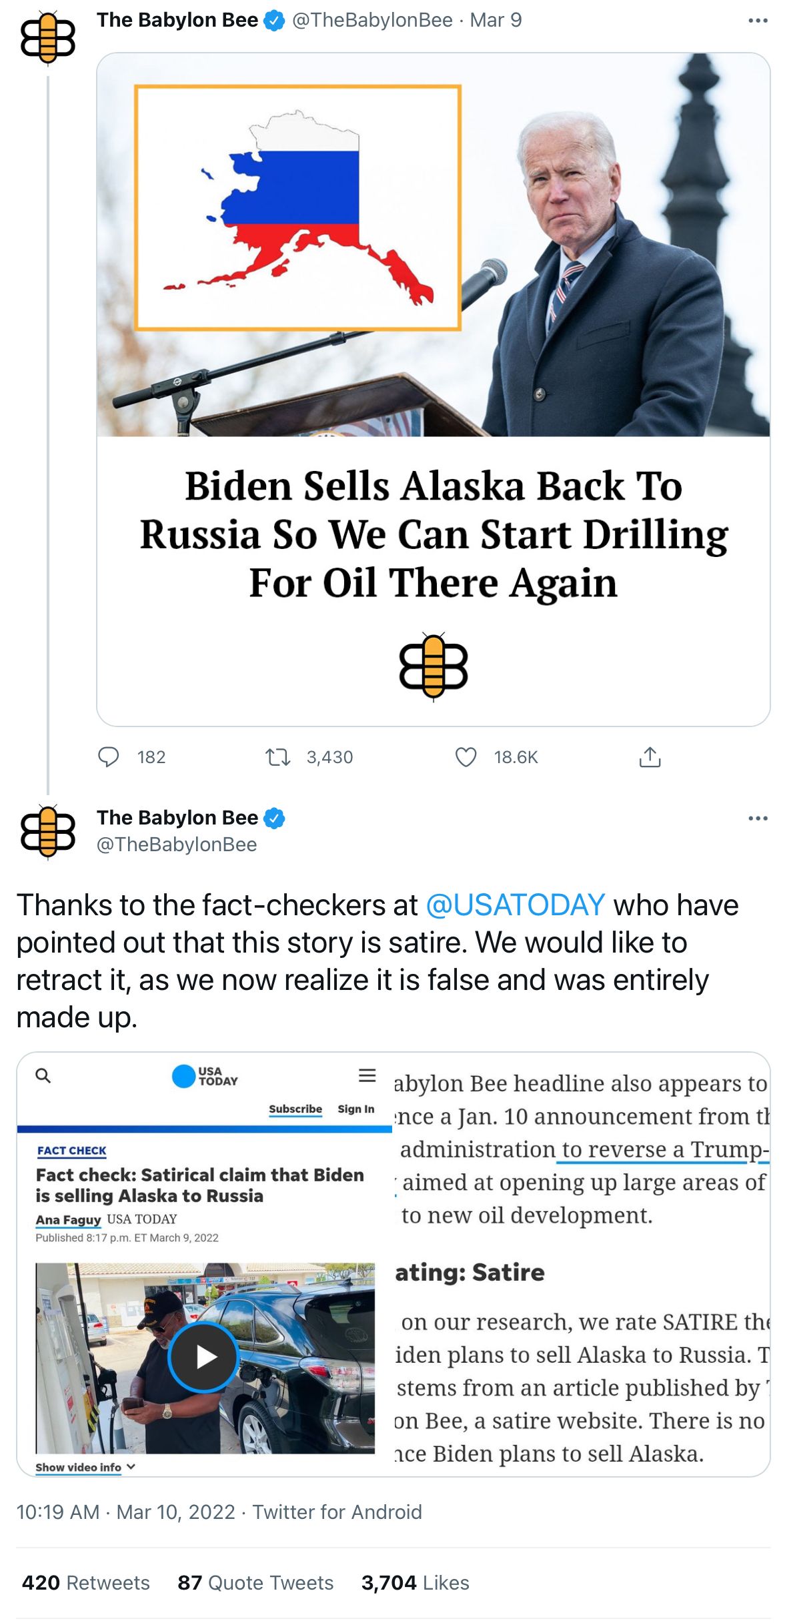Image resolution: width=787 pixels, height=1623 pixels.
Task: View the 87 Quote Tweets
Action: pos(255,1583)
